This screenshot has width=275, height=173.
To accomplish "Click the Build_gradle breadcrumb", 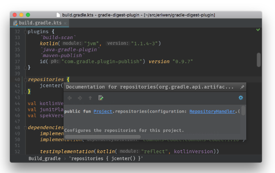I will pos(45,158).
